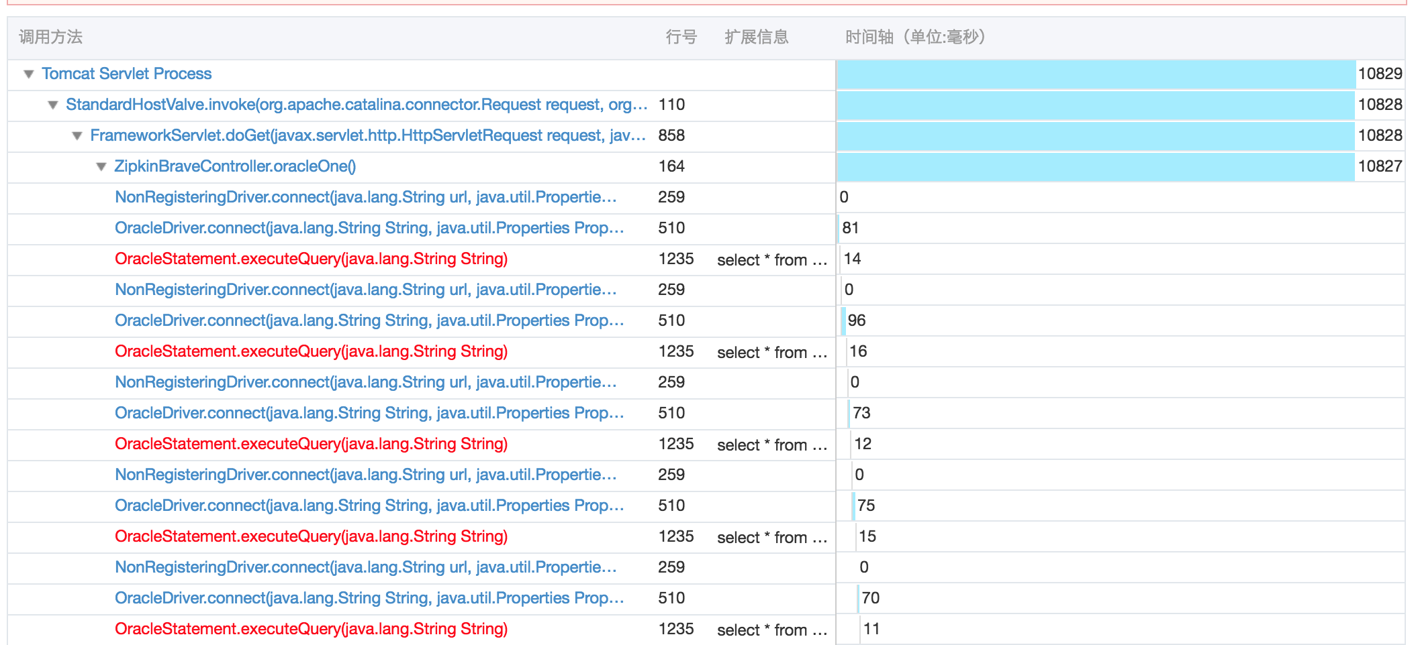The width and height of the screenshot is (1418, 645).
Task: Open the OracleStatement.executeQuery row taking 12 ms
Action: pyautogui.click(x=311, y=444)
